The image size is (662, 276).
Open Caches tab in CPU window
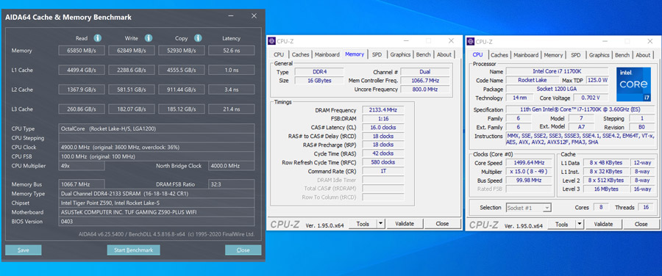(499, 55)
